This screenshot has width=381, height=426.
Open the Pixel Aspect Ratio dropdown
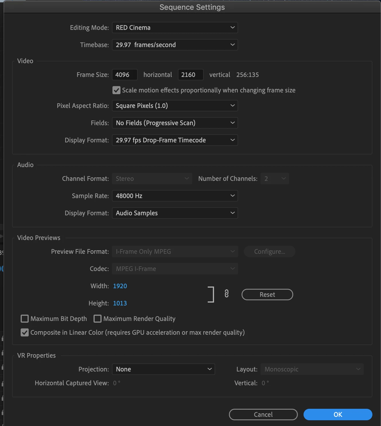[175, 106]
